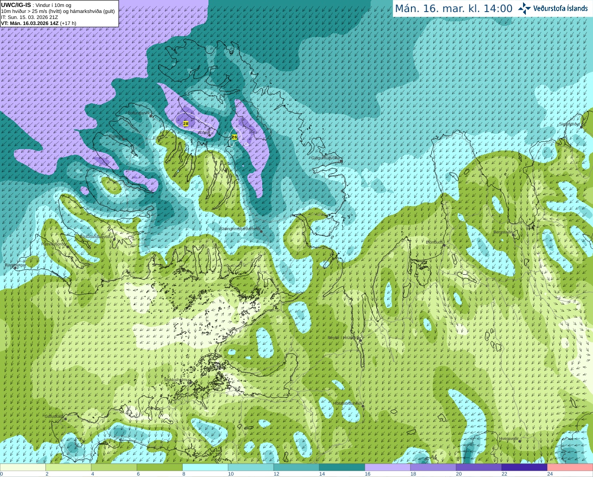The height and width of the screenshot is (477, 593).
Task: Click the Gjögurflugvöllur label
Action: coord(326,158)
